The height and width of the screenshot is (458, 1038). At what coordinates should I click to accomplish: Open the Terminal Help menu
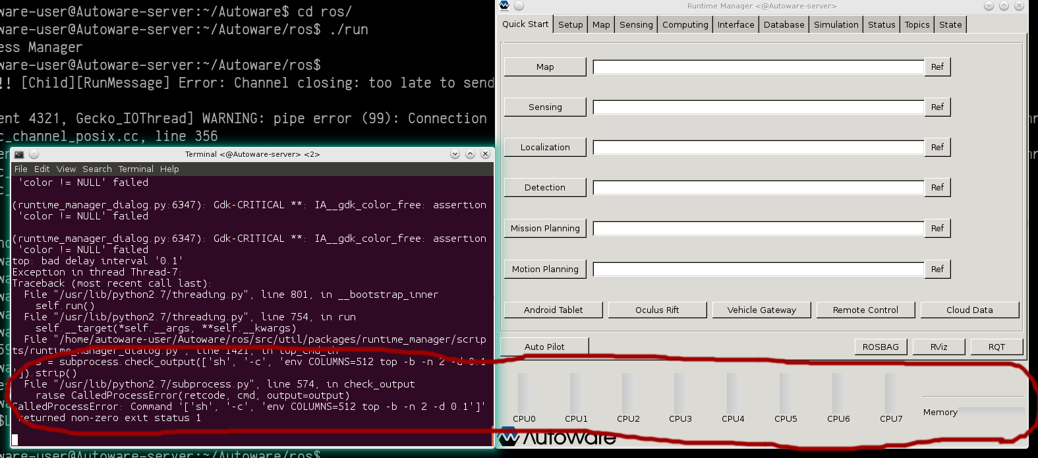tap(169, 169)
